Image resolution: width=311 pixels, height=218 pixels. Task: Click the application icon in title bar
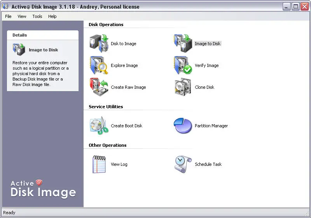(5, 6)
